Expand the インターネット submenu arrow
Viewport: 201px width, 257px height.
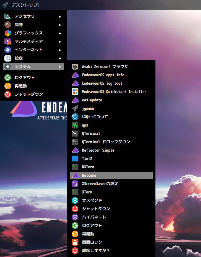click(x=60, y=50)
